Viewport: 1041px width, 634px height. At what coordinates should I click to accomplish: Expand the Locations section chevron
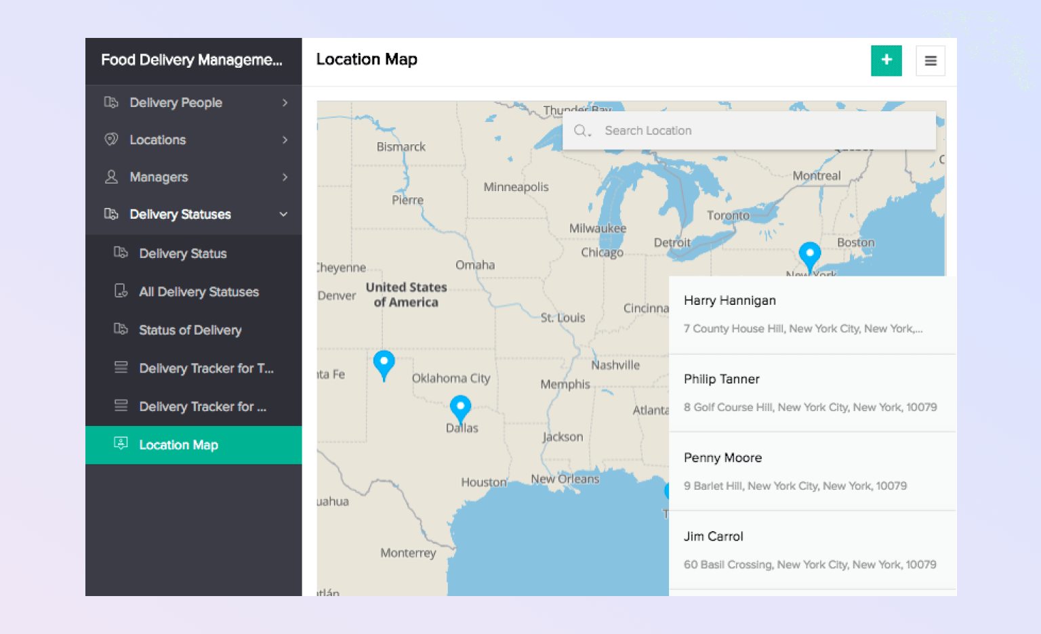click(285, 140)
